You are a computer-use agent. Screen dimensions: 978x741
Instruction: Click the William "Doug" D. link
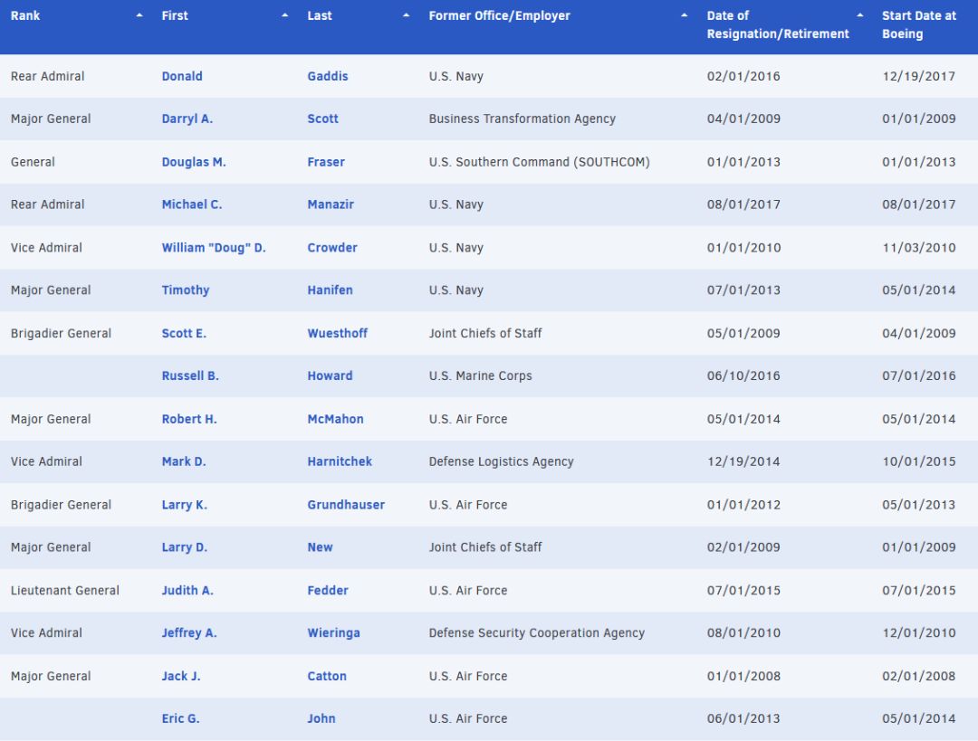[x=214, y=248]
